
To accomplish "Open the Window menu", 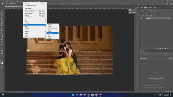I will [x=35, y=1].
